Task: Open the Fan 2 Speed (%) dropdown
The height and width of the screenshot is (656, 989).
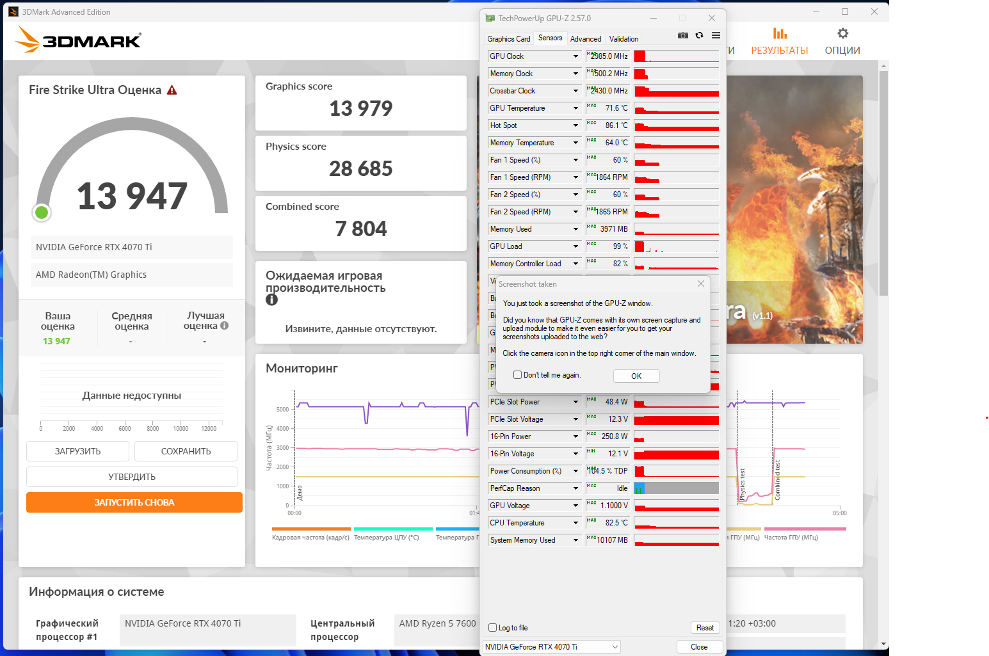Action: (x=575, y=195)
